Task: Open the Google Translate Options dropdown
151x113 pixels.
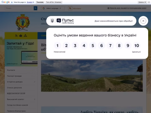Action: pyautogui.click(x=142, y=2)
